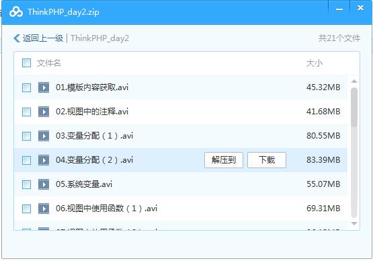The width and height of the screenshot is (373, 261).
Task: Click the Baidu cloud logo in title bar
Action: coord(16,12)
